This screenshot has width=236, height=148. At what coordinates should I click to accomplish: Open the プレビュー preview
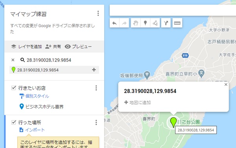pyautogui.click(x=78, y=47)
